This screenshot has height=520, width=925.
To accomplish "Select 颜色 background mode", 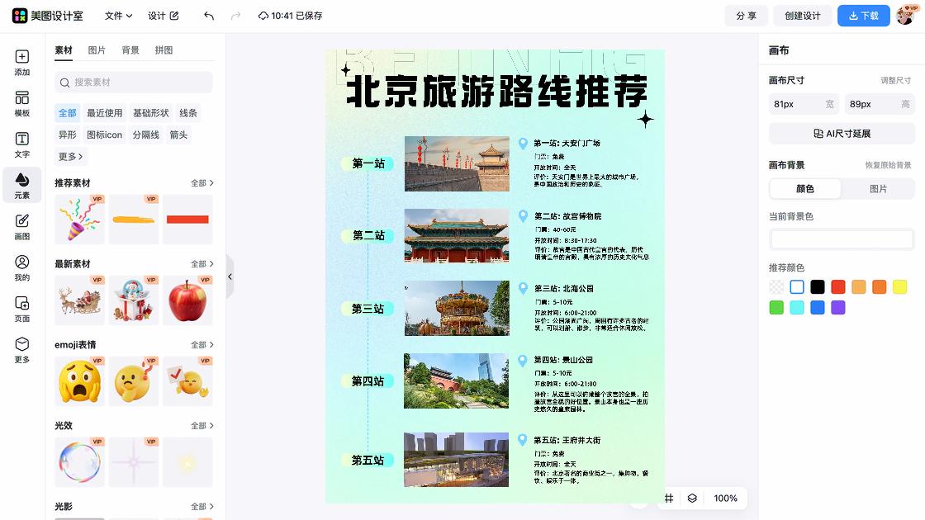I will click(805, 189).
